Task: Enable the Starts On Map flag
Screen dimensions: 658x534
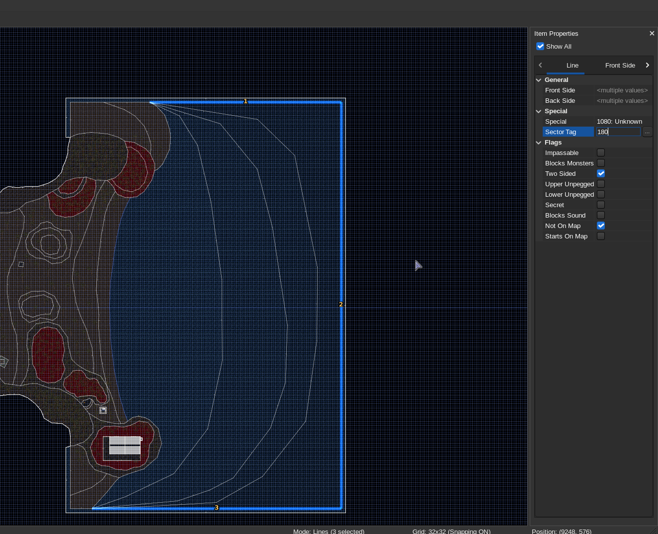Action: pyautogui.click(x=601, y=236)
